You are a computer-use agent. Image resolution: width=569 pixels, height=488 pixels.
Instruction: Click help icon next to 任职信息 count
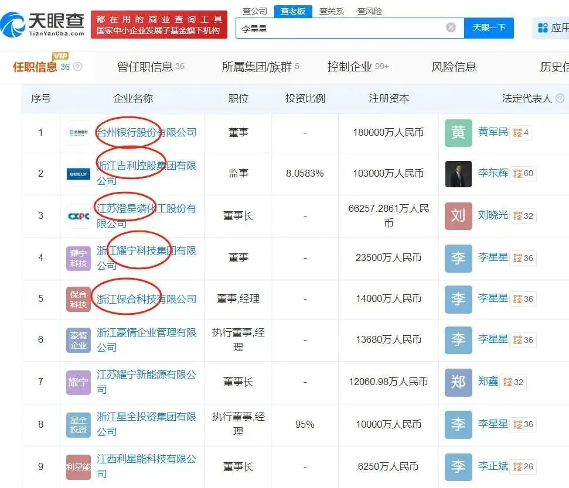pos(77,67)
